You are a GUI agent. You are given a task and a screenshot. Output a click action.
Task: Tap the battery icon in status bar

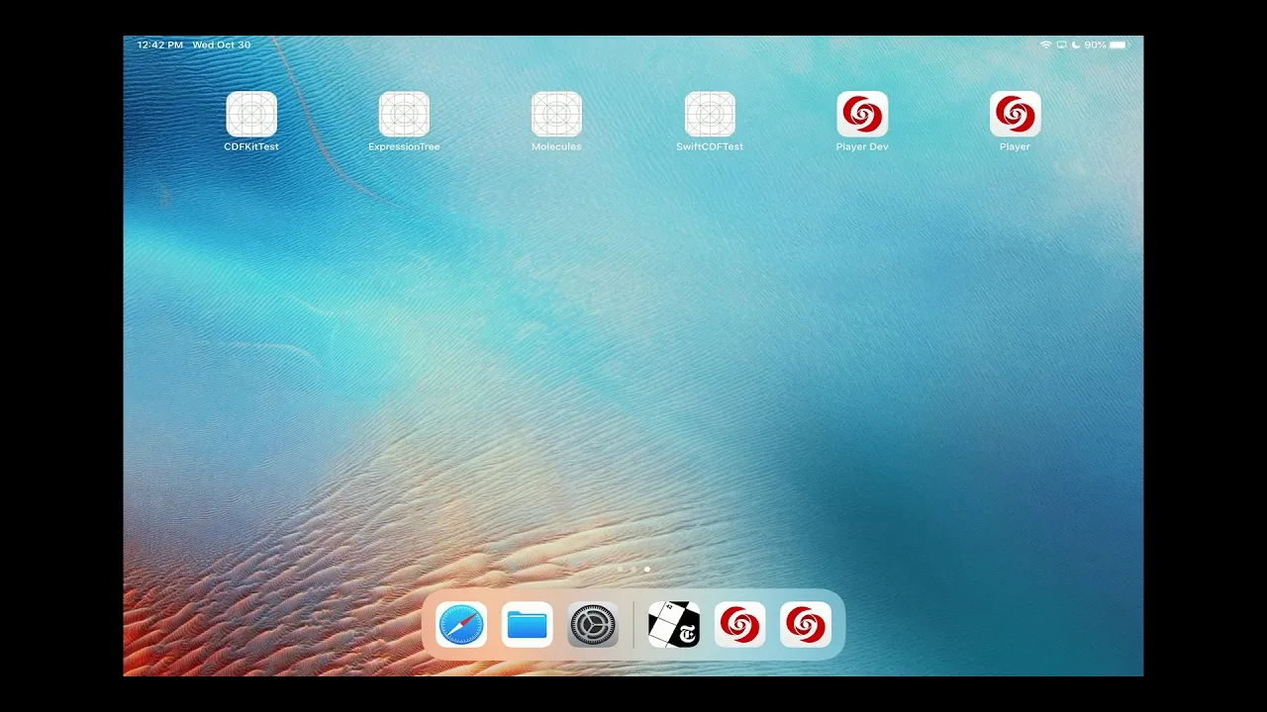pos(1119,45)
